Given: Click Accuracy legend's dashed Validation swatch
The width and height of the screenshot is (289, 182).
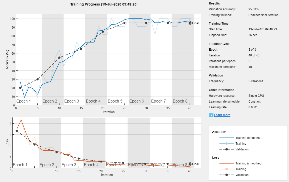Looking at the screenshot, I should tap(226, 149).
